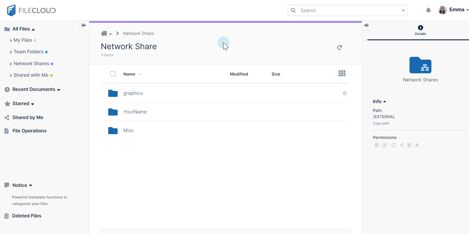
Task: Click the write permission icon
Action: tap(385, 145)
